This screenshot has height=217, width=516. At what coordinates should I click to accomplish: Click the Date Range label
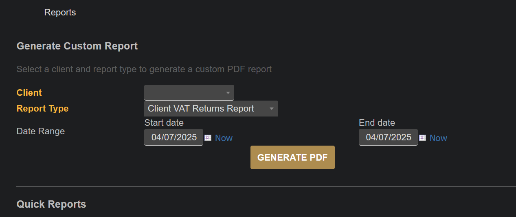[40, 131]
